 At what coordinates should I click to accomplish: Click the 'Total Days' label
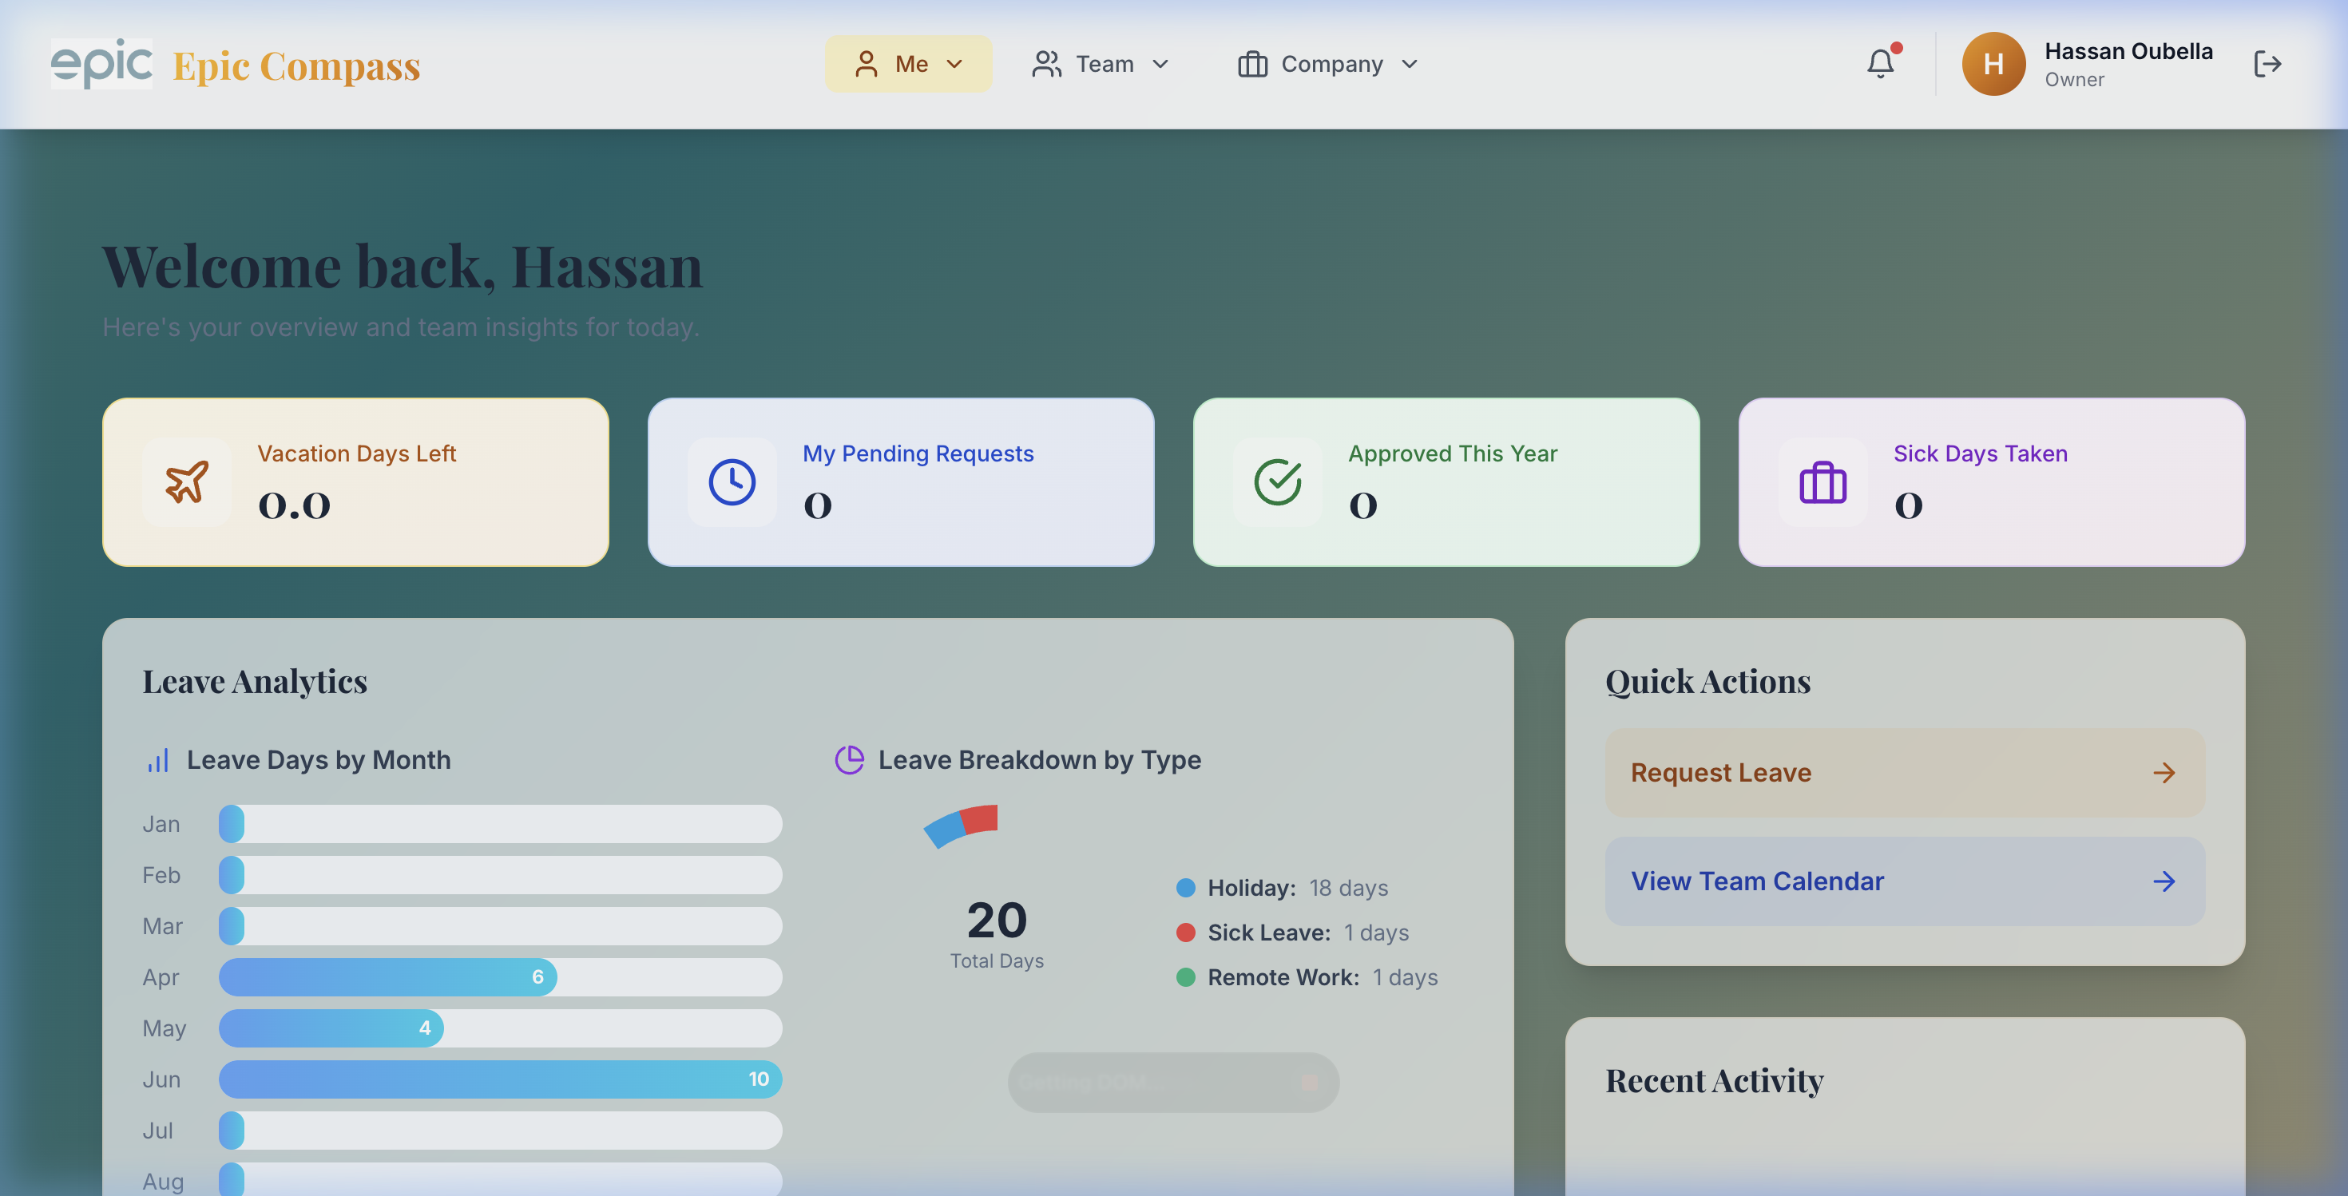coord(998,961)
